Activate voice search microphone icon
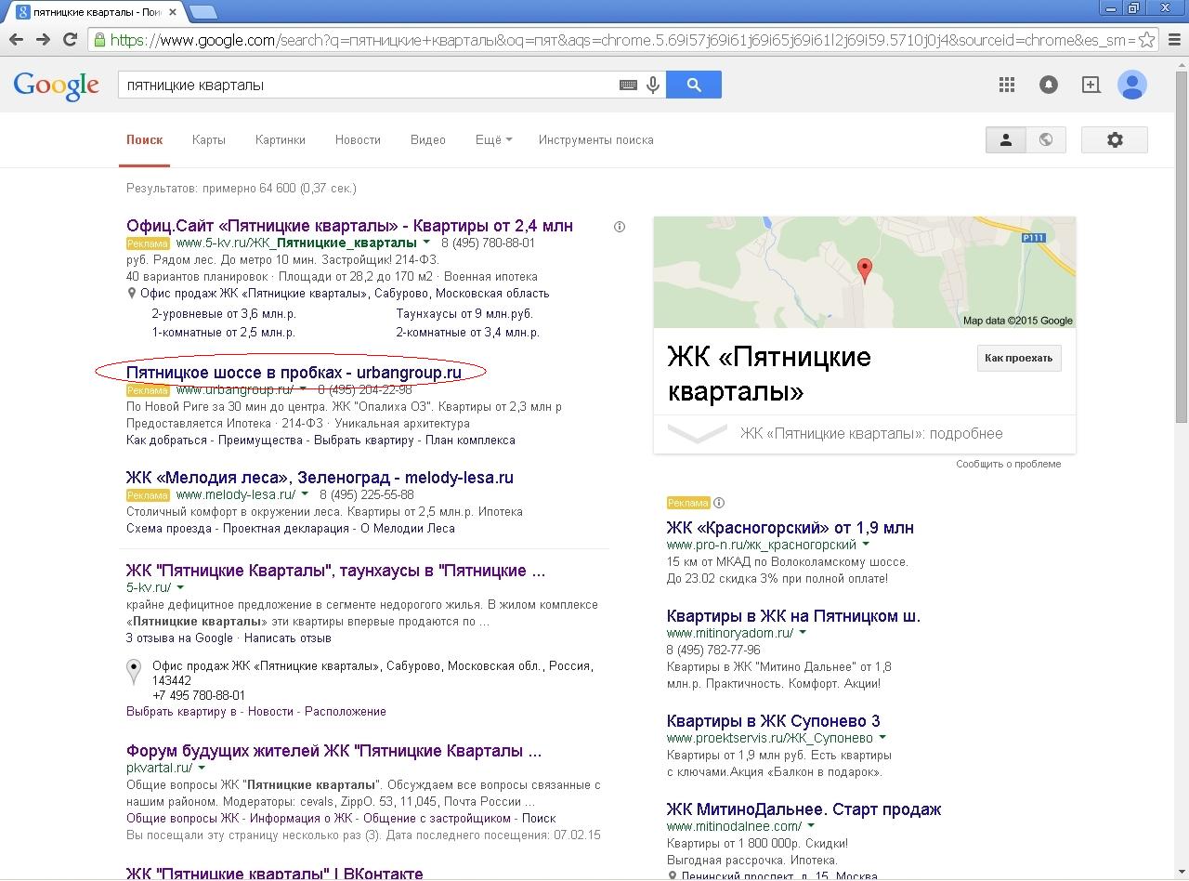1189x881 pixels. click(653, 85)
